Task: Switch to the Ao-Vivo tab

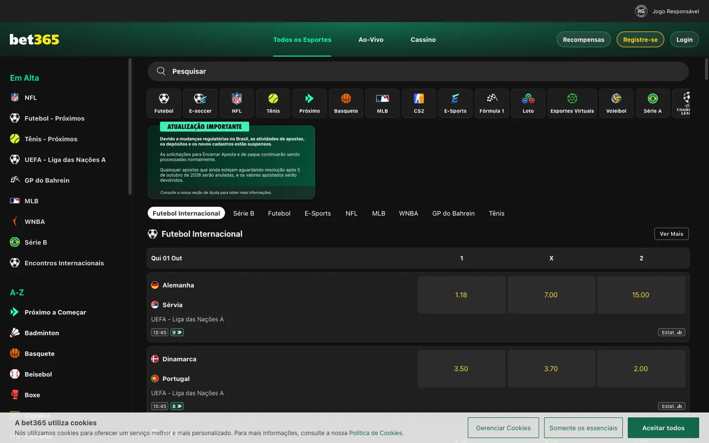Action: (371, 39)
